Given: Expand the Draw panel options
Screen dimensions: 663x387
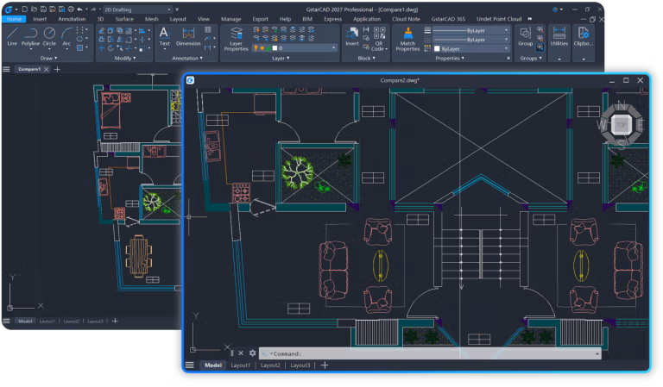Looking at the screenshot, I should (x=48, y=59).
